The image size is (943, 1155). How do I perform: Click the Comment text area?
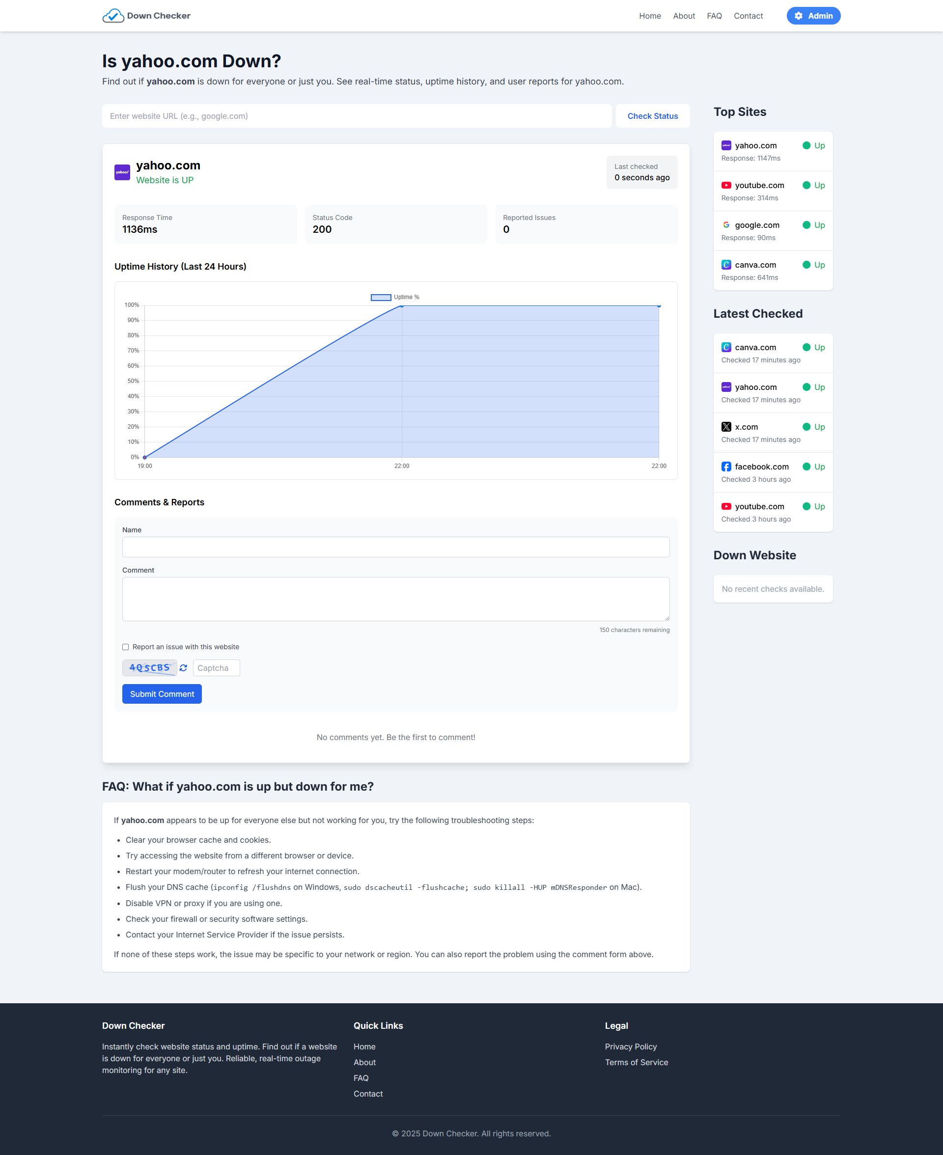pyautogui.click(x=395, y=599)
